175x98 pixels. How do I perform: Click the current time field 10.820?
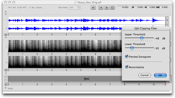click(x=123, y=7)
